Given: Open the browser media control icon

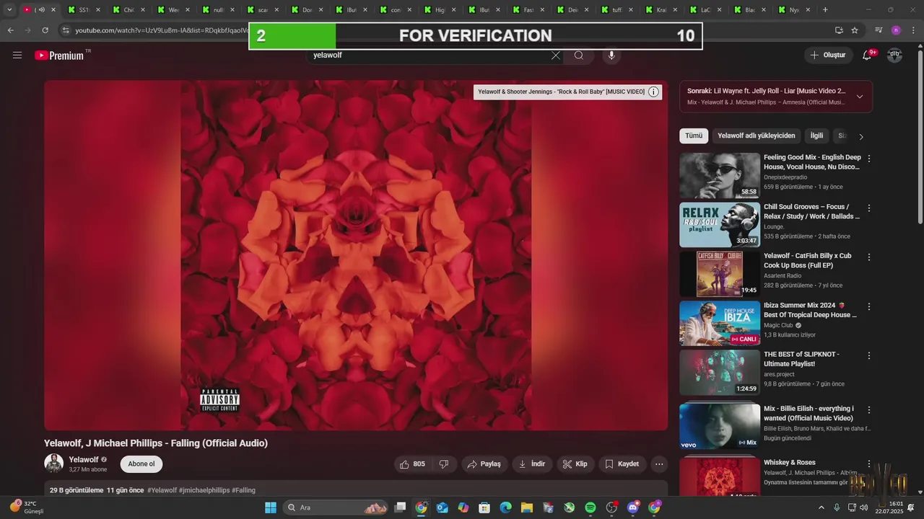Looking at the screenshot, I should 879,30.
